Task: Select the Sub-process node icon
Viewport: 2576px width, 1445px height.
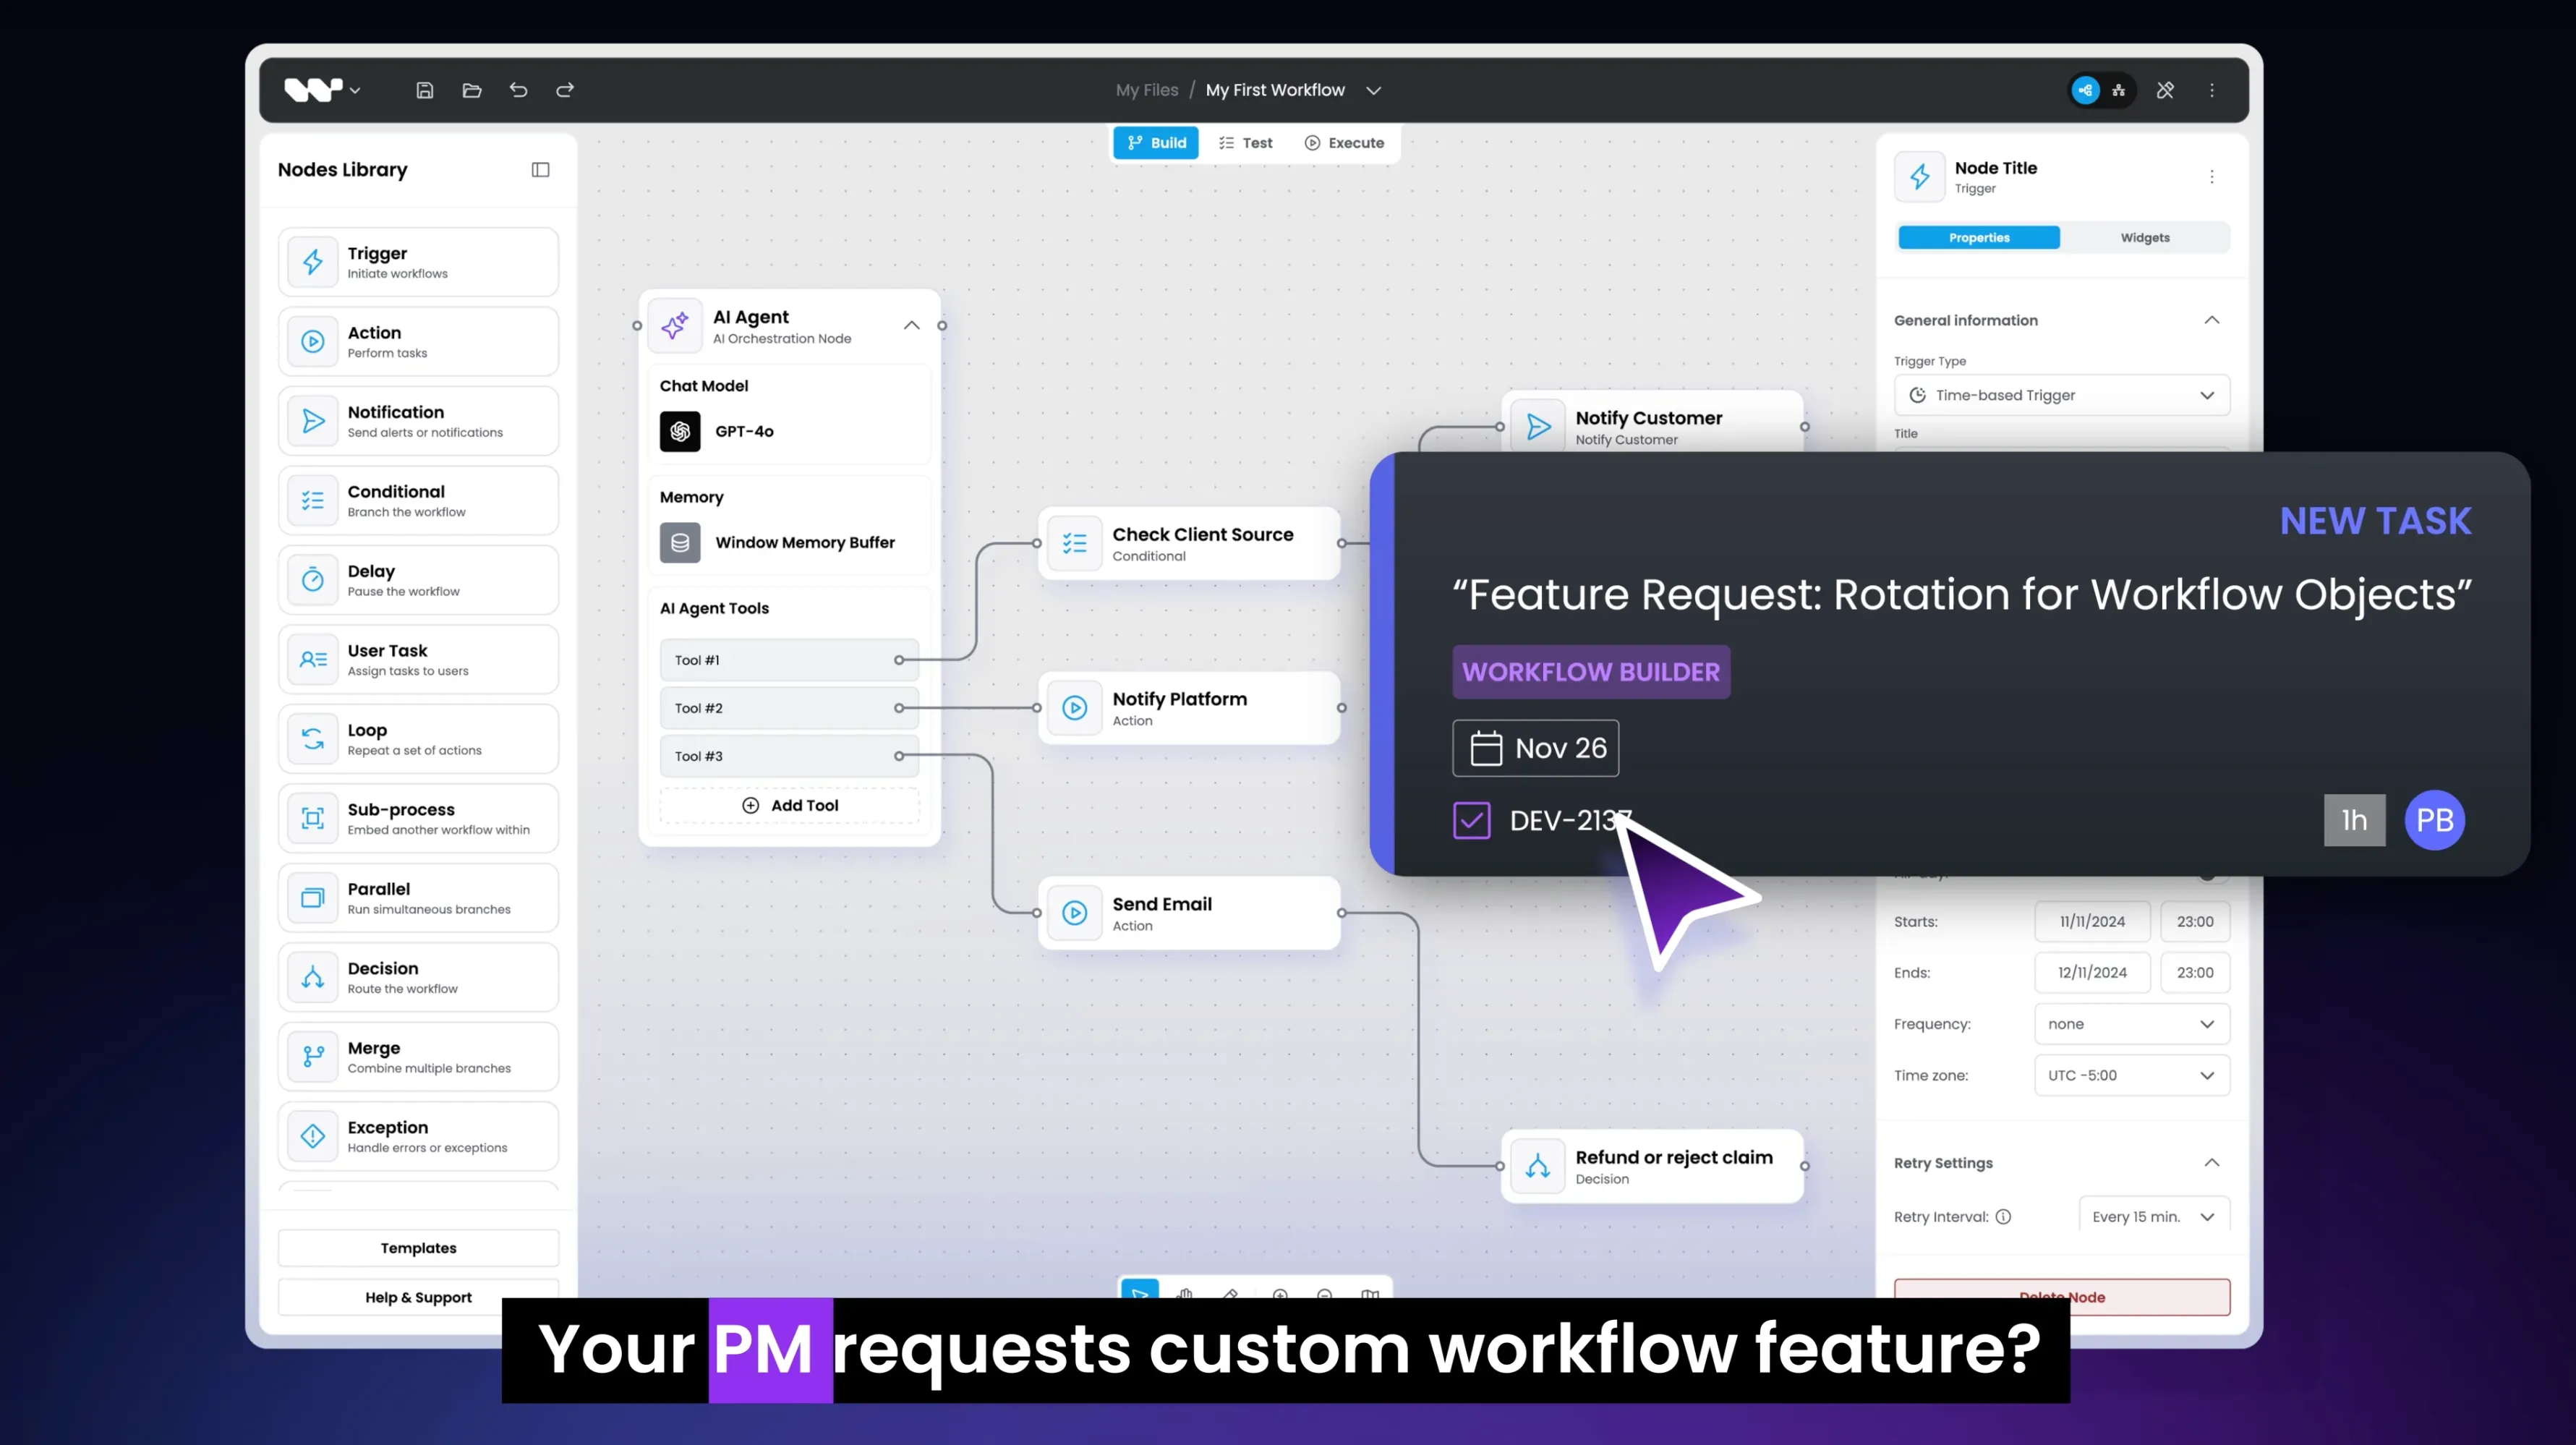Action: [313, 818]
